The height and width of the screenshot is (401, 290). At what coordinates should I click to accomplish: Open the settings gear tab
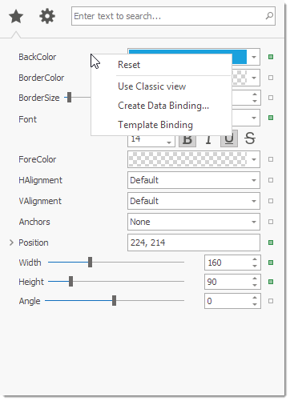click(47, 16)
